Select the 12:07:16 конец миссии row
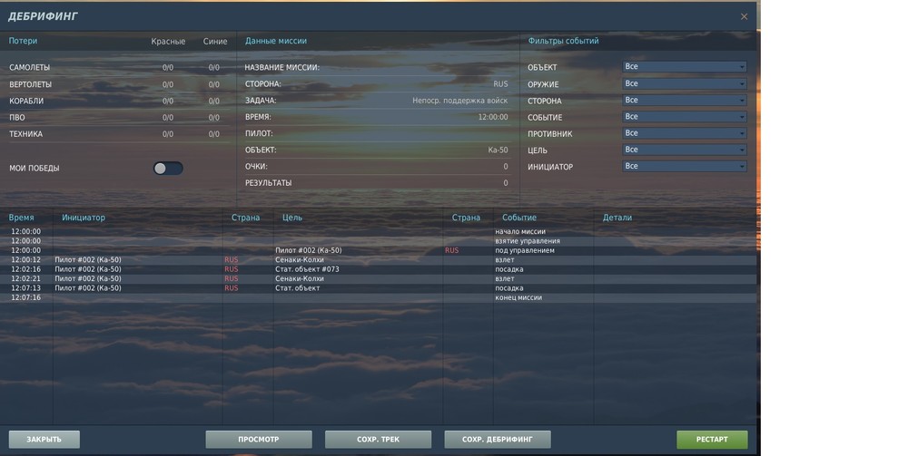Screen dimensions: 908x456 378,297
